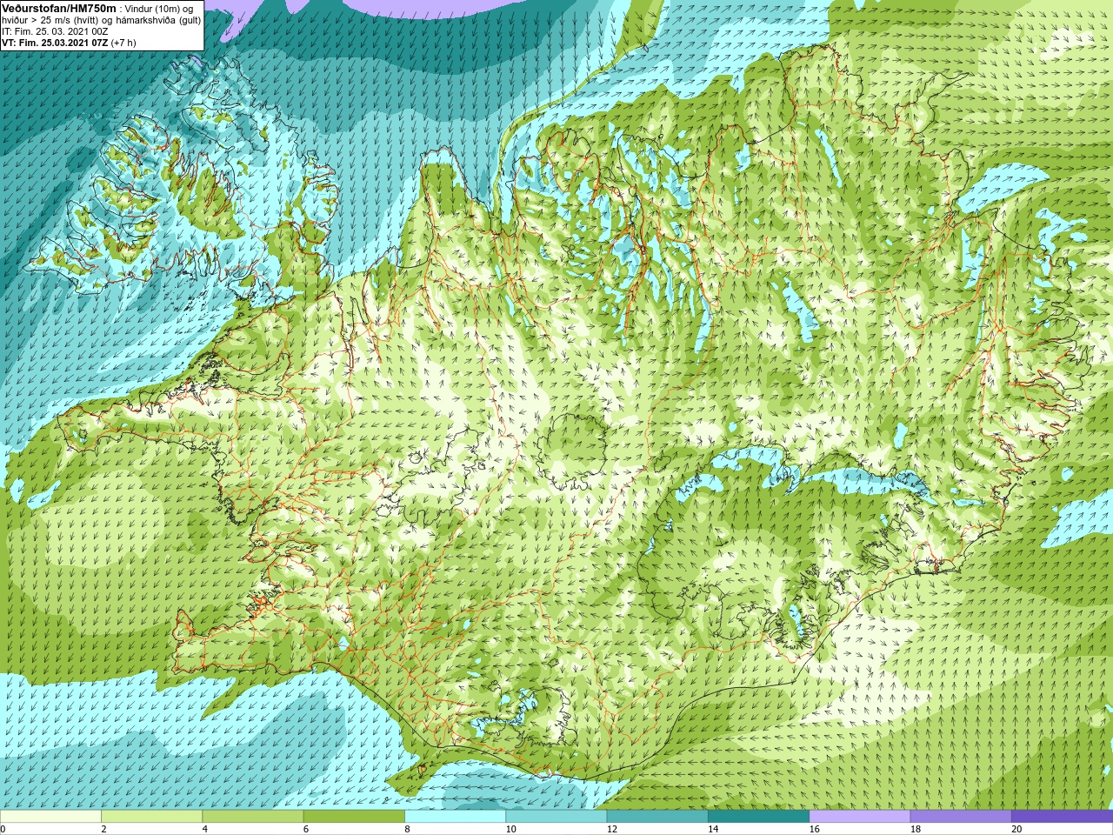Image resolution: width=1113 pixels, height=835 pixels.
Task: Click the "IT: Fim. 25. 03. 2021 00Z" line
Action: coord(55,32)
